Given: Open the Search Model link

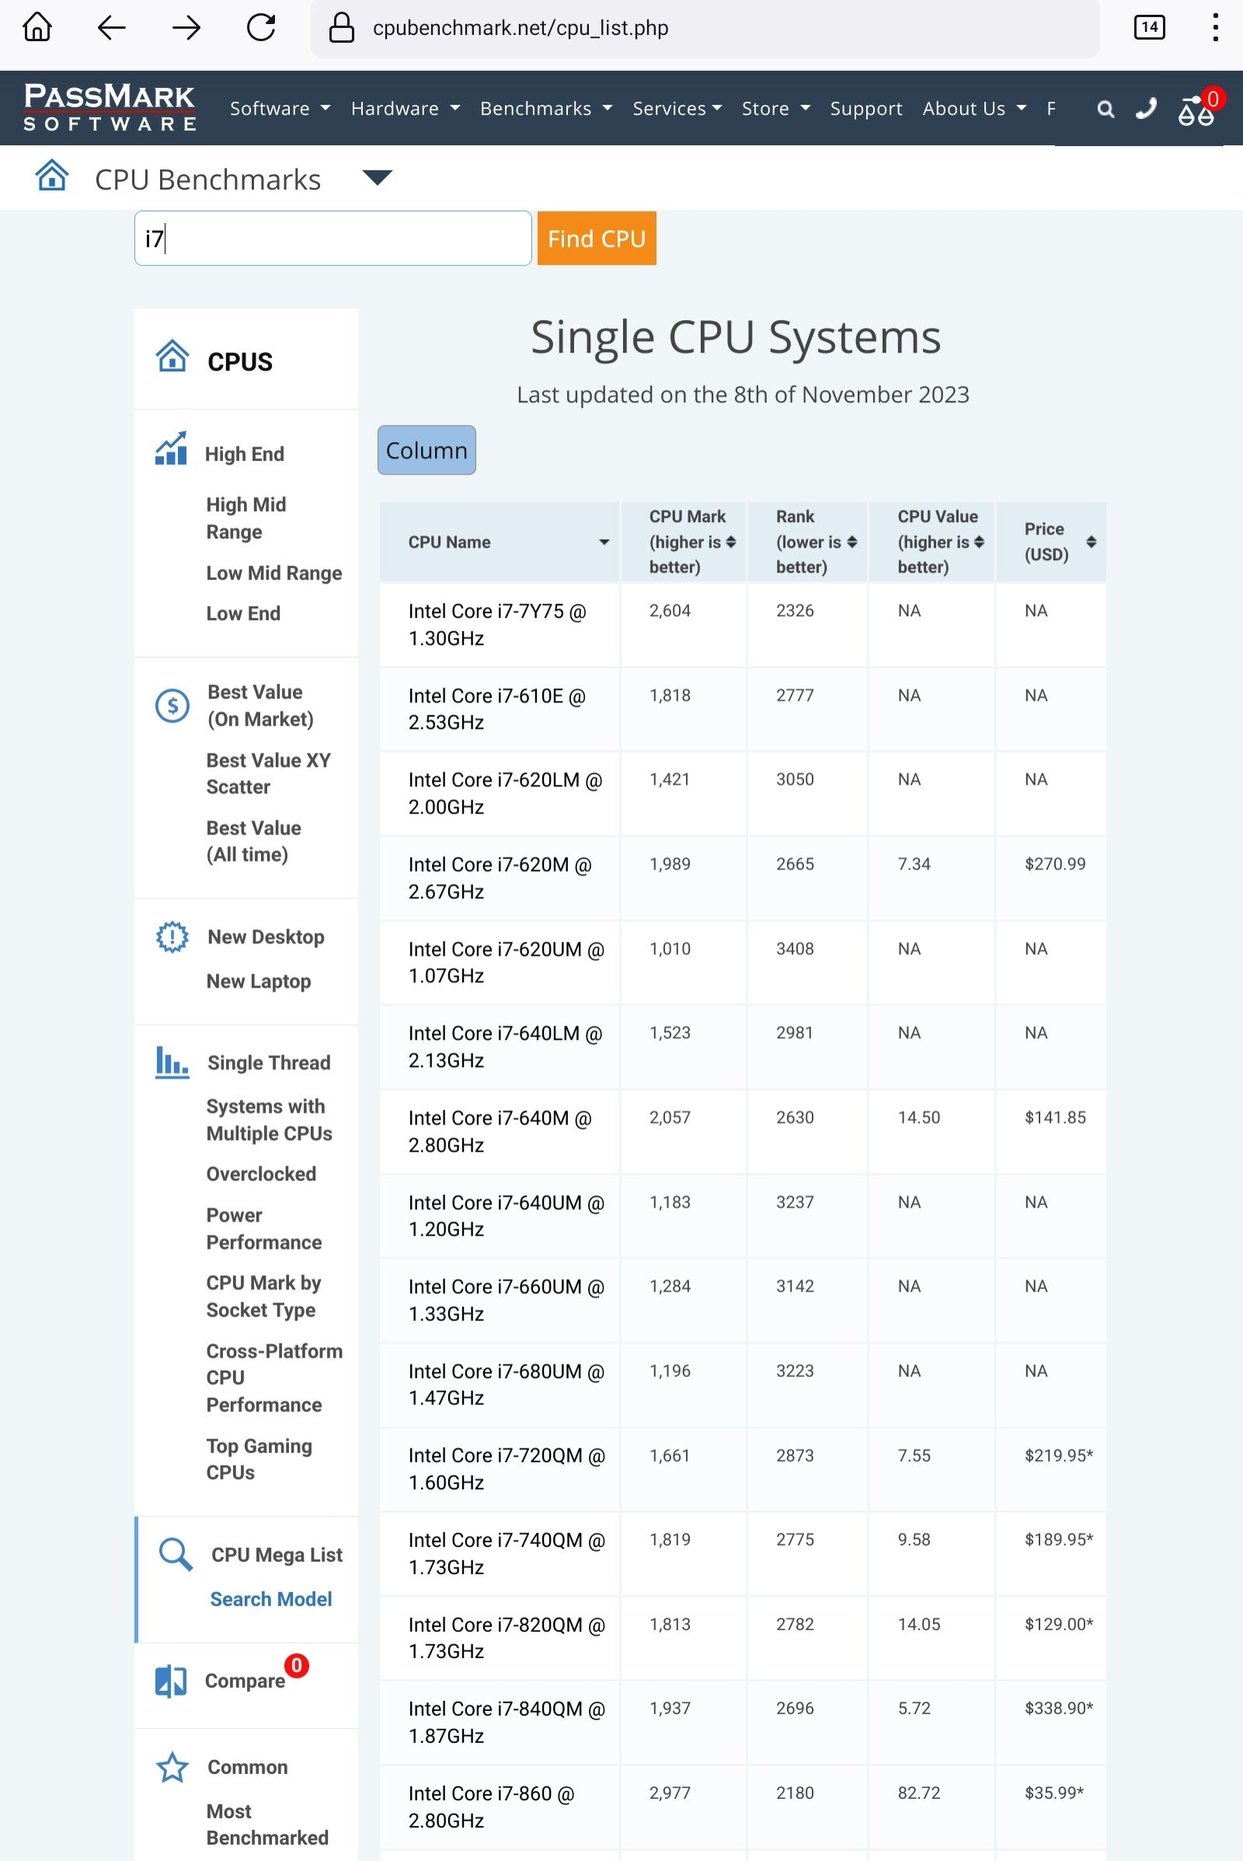Looking at the screenshot, I should tap(270, 1599).
